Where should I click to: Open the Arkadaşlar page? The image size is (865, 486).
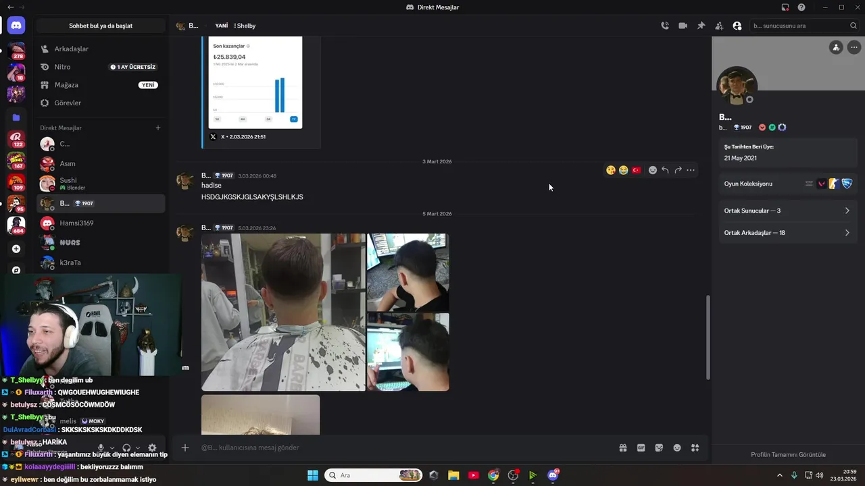[101, 49]
